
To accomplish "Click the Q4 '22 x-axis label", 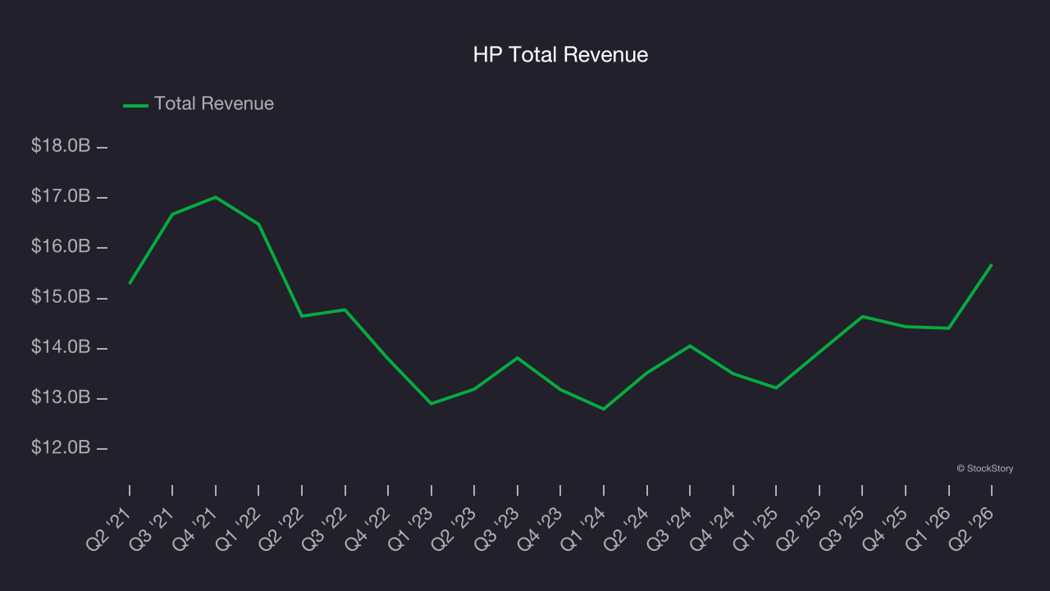I will (x=368, y=528).
